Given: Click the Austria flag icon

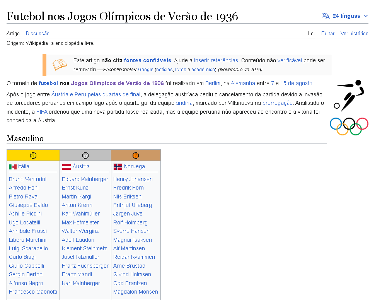Looking at the screenshot, I should click(66, 167).
